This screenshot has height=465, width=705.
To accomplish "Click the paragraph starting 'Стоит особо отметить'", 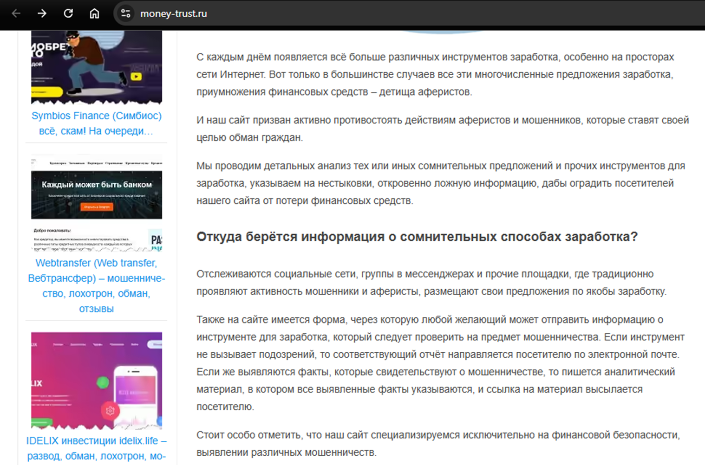I will click(x=437, y=443).
